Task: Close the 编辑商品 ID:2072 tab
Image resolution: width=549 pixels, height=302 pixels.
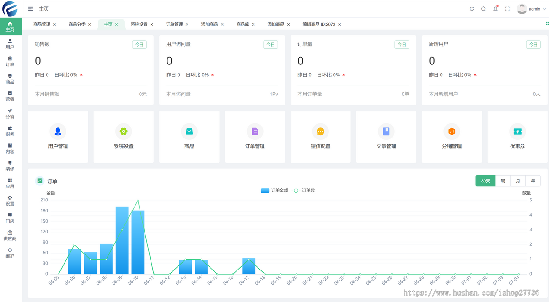Action: click(339, 24)
